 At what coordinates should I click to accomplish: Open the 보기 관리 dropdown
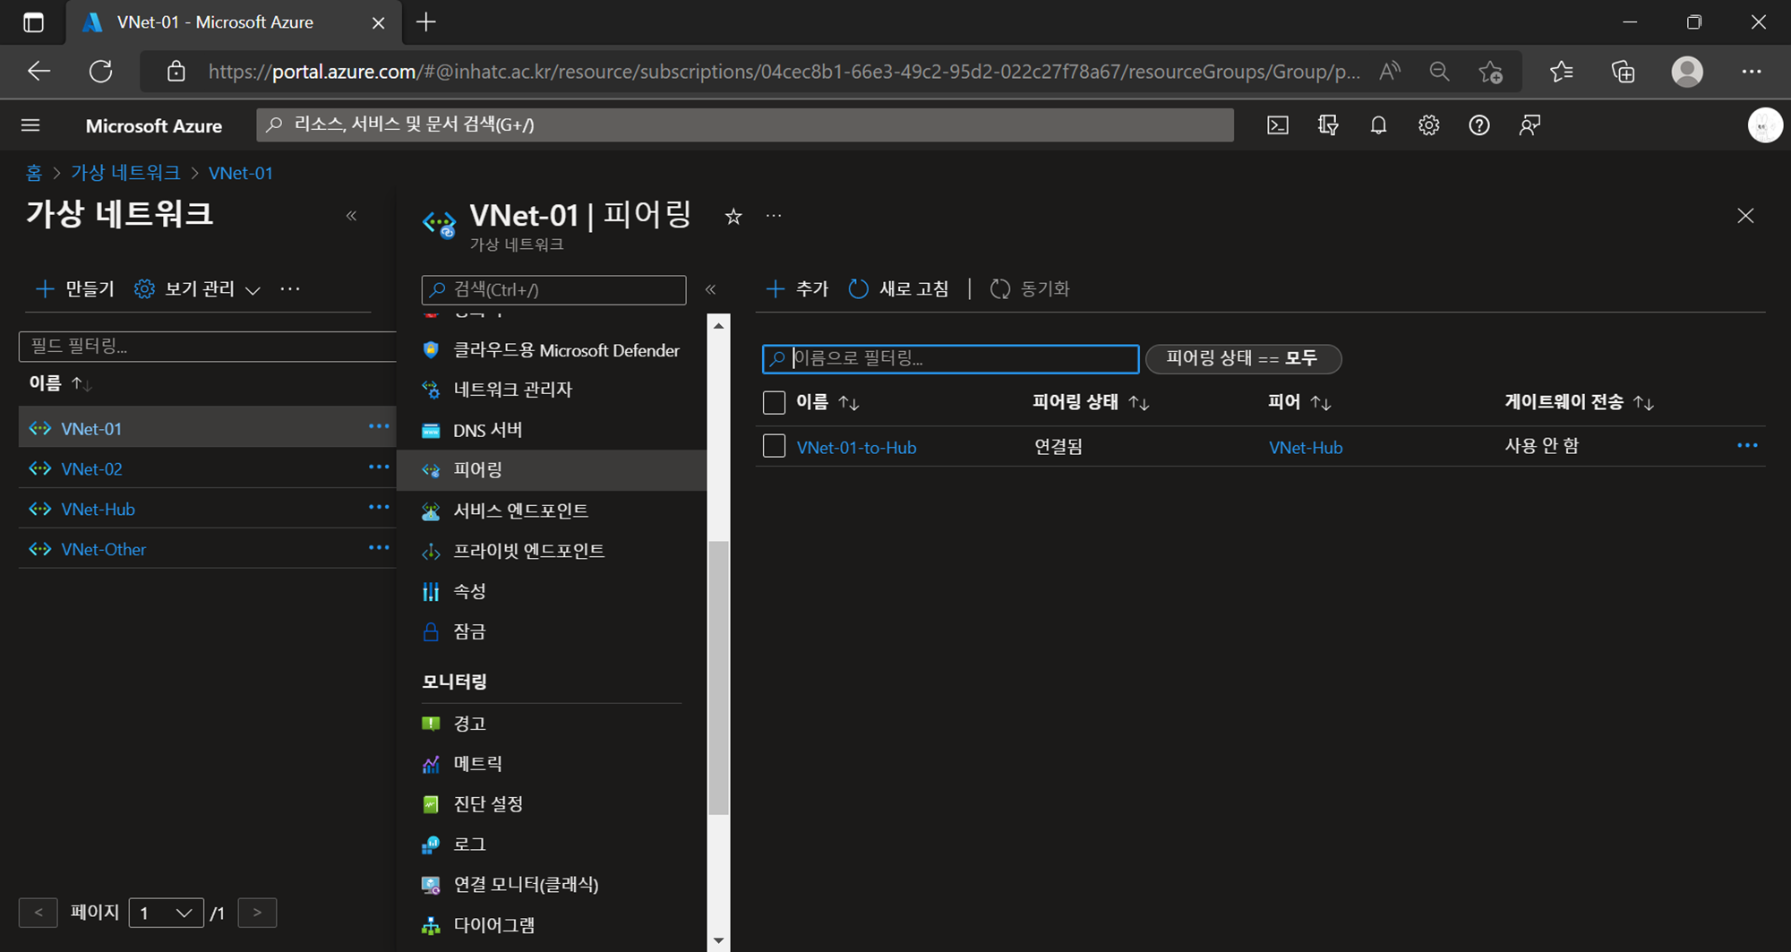[x=198, y=289]
